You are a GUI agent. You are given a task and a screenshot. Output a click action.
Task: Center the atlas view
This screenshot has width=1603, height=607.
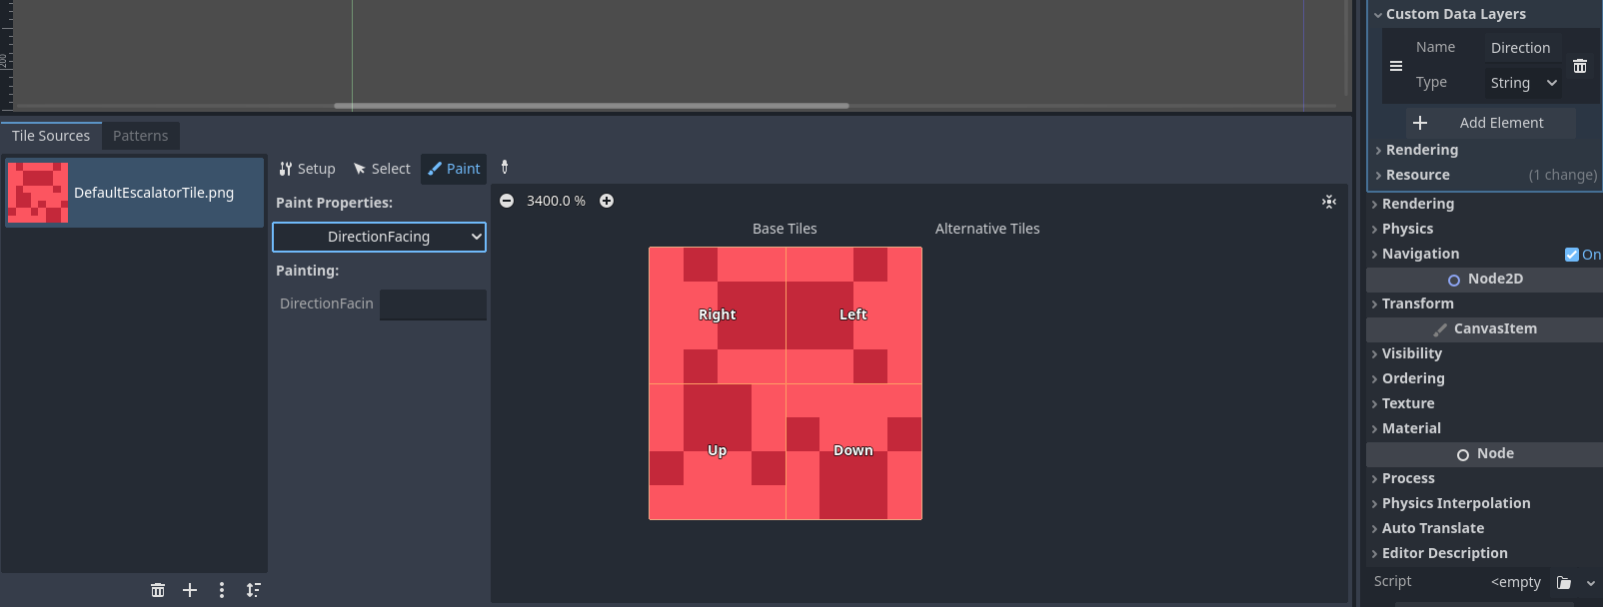click(x=1328, y=202)
